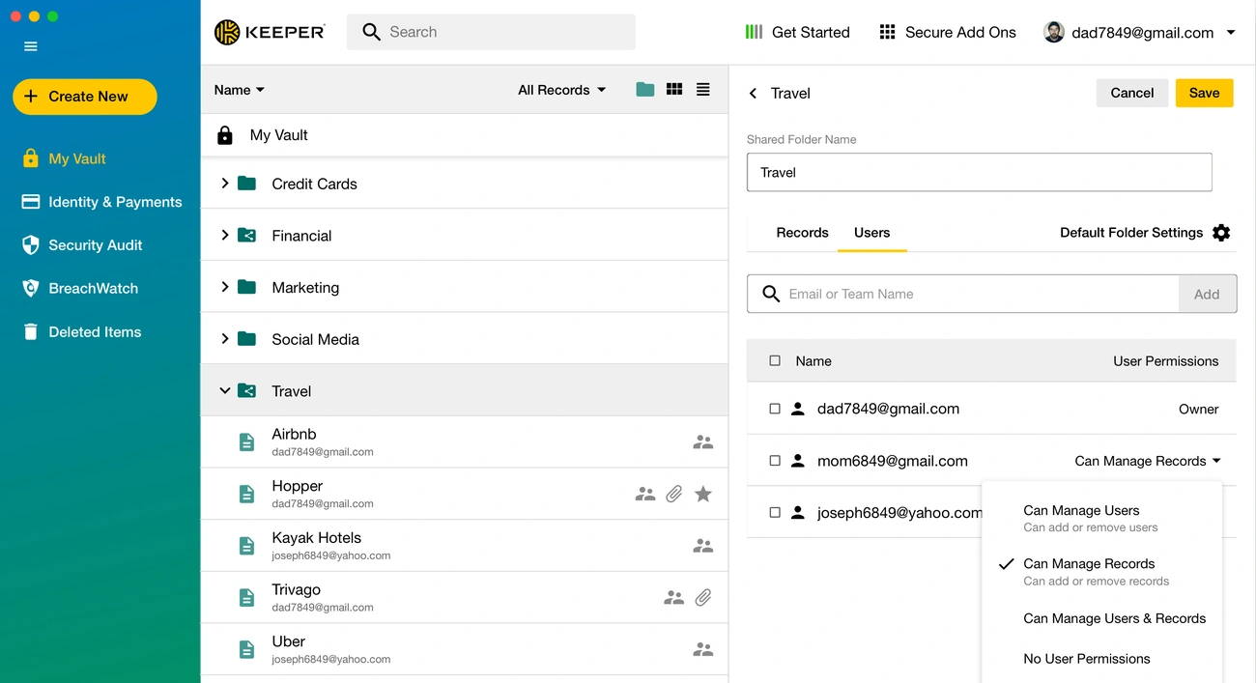Click the shared users icon on Airbnb record
This screenshot has height=683, width=1256.
coord(702,441)
